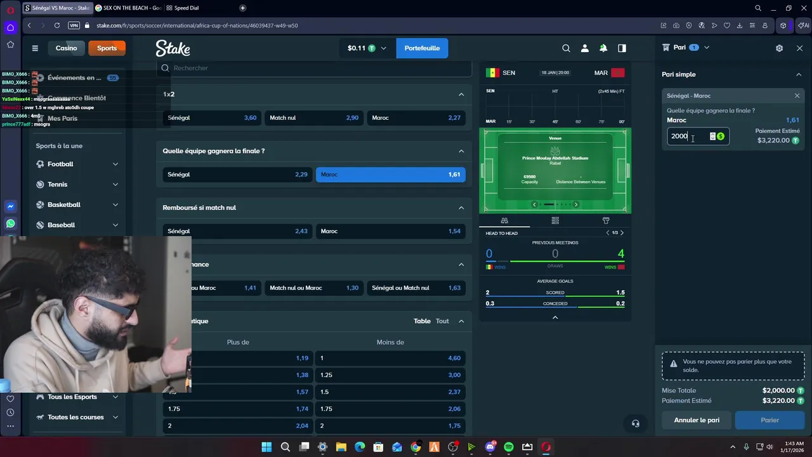Screen dimensions: 812x457
Task: Select Sénégal 2,29 to win final
Action: (237, 175)
